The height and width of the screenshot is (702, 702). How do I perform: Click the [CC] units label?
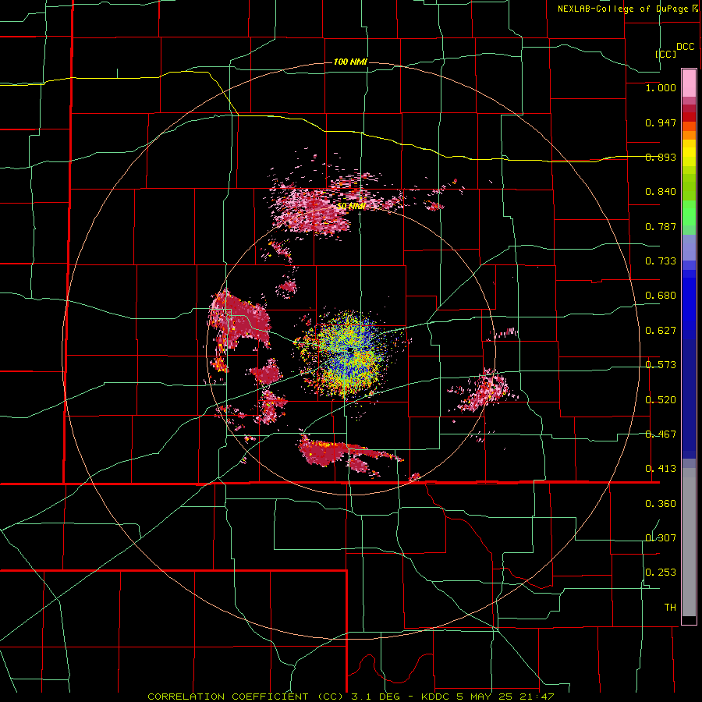(x=666, y=54)
